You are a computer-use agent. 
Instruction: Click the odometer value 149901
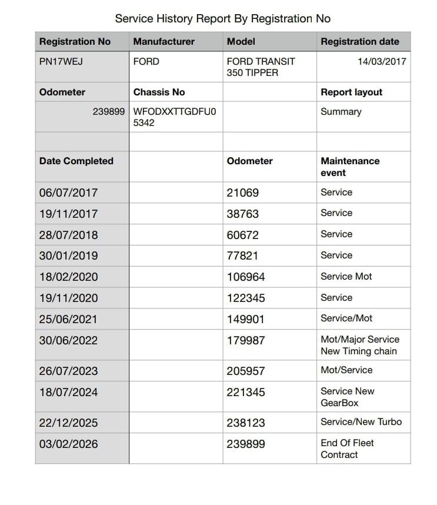(246, 319)
